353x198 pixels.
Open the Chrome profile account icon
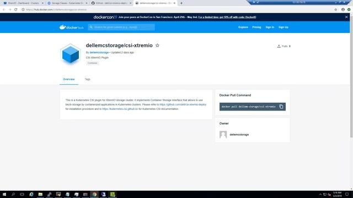(343, 10)
